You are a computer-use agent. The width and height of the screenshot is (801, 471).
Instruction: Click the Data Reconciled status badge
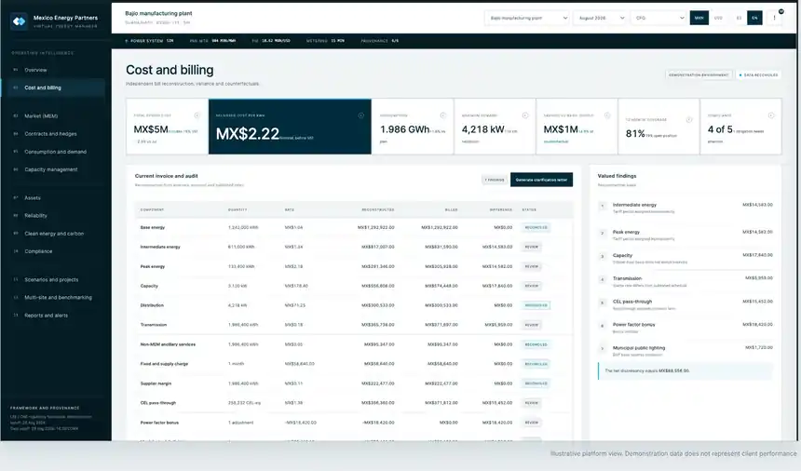[x=758, y=75]
